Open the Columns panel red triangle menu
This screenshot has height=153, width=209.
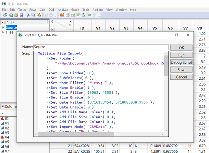pos(3,107)
